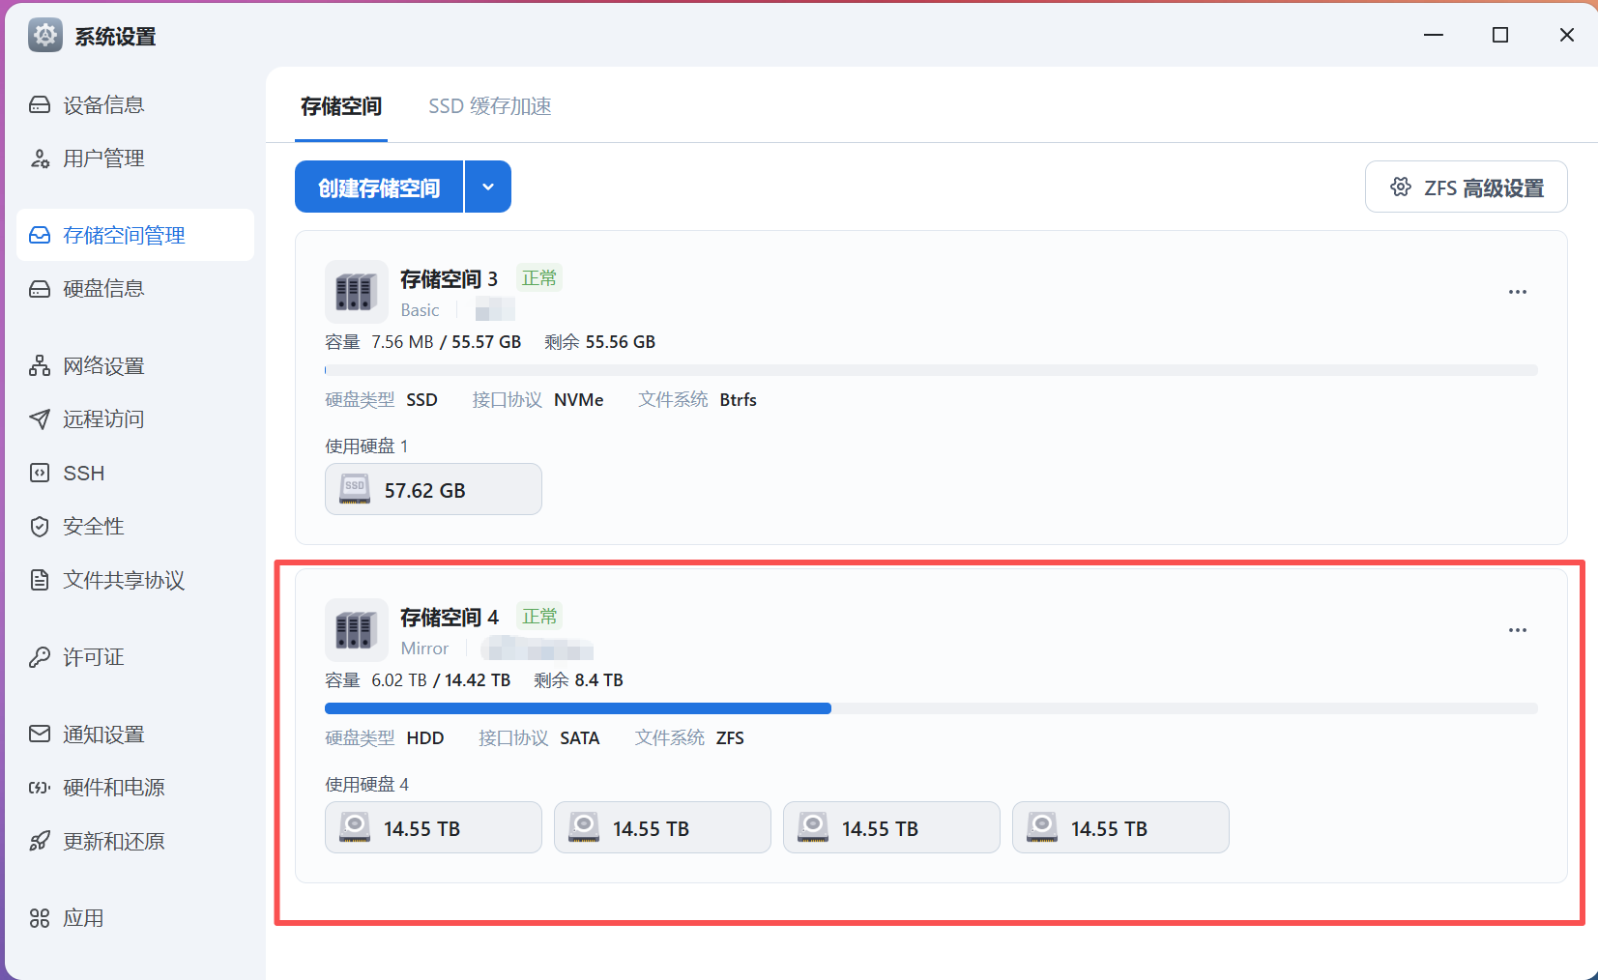Click the 许可证 sidebar label
The width and height of the screenshot is (1598, 980).
(94, 657)
